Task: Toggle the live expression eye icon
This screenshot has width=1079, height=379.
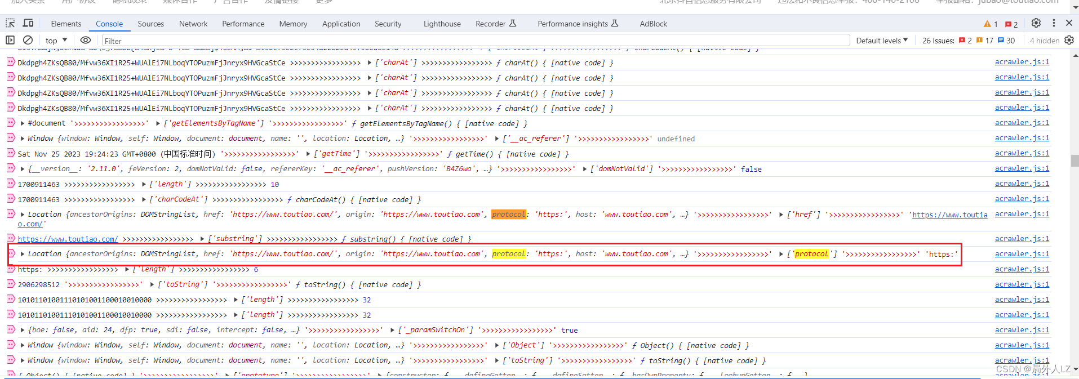Action: click(x=86, y=40)
